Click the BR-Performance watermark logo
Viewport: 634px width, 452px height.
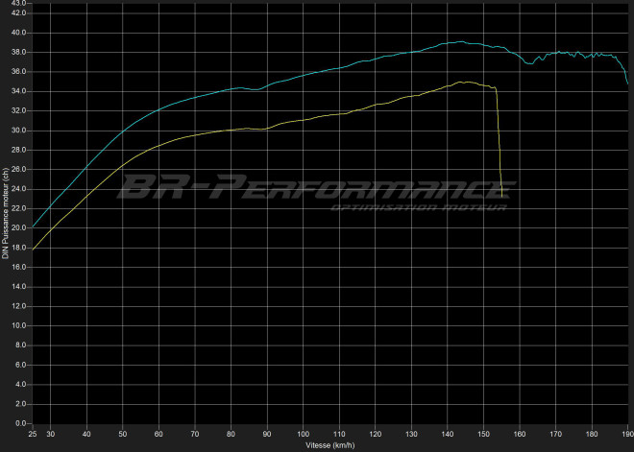tap(302, 184)
